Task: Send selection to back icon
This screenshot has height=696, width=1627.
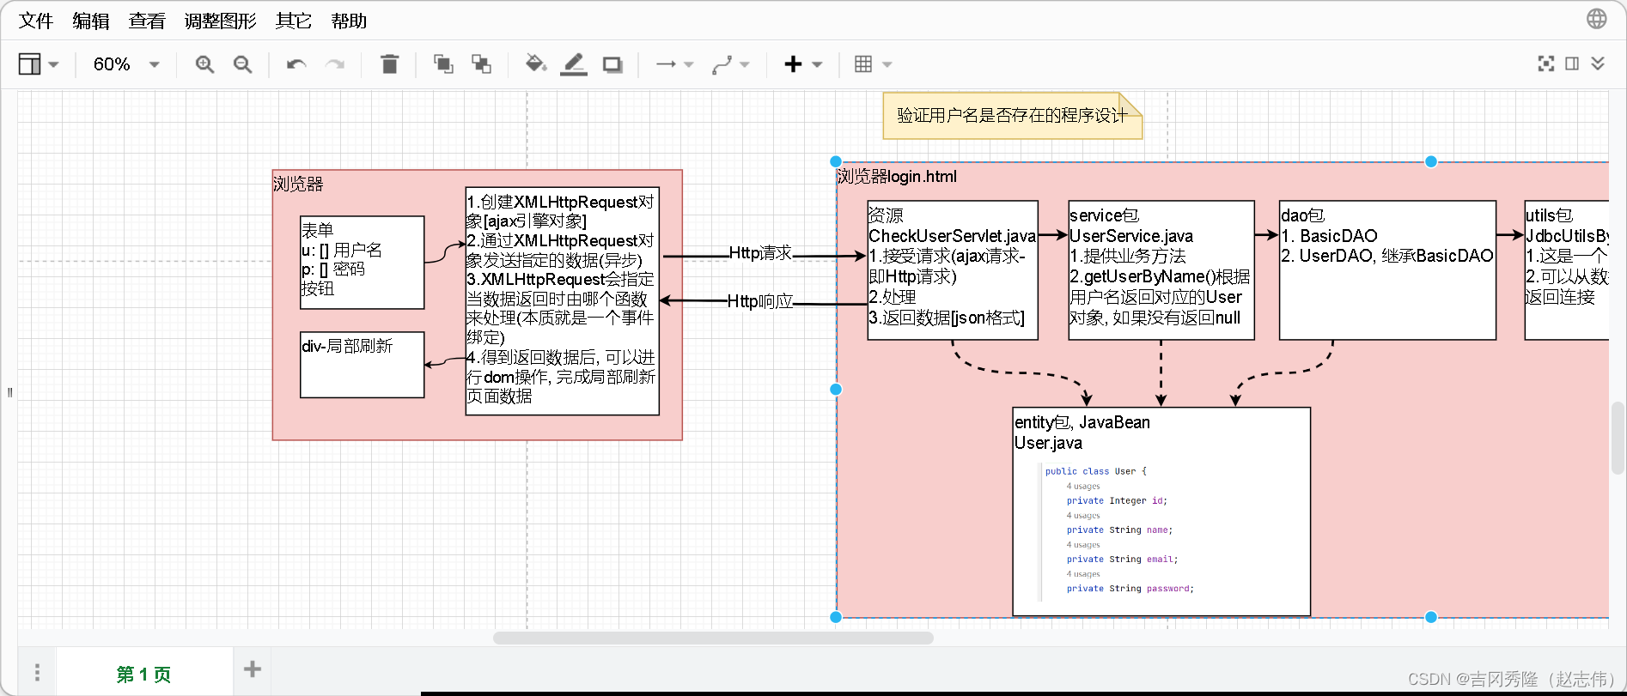Action: click(482, 64)
